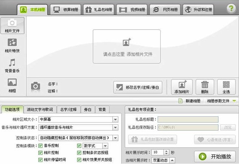Click the 浏览 browse button
The image size is (239, 164).
pyautogui.click(x=228, y=127)
